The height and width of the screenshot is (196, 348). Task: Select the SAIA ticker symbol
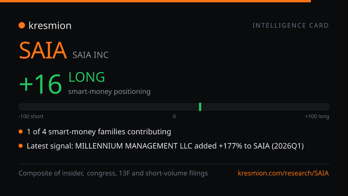(43, 51)
